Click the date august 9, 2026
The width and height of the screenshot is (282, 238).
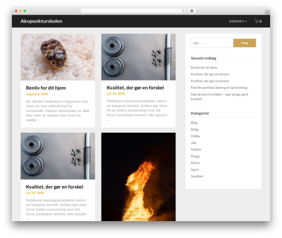coord(37,94)
